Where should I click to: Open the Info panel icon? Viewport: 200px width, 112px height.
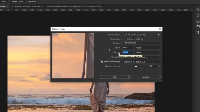click(198, 16)
